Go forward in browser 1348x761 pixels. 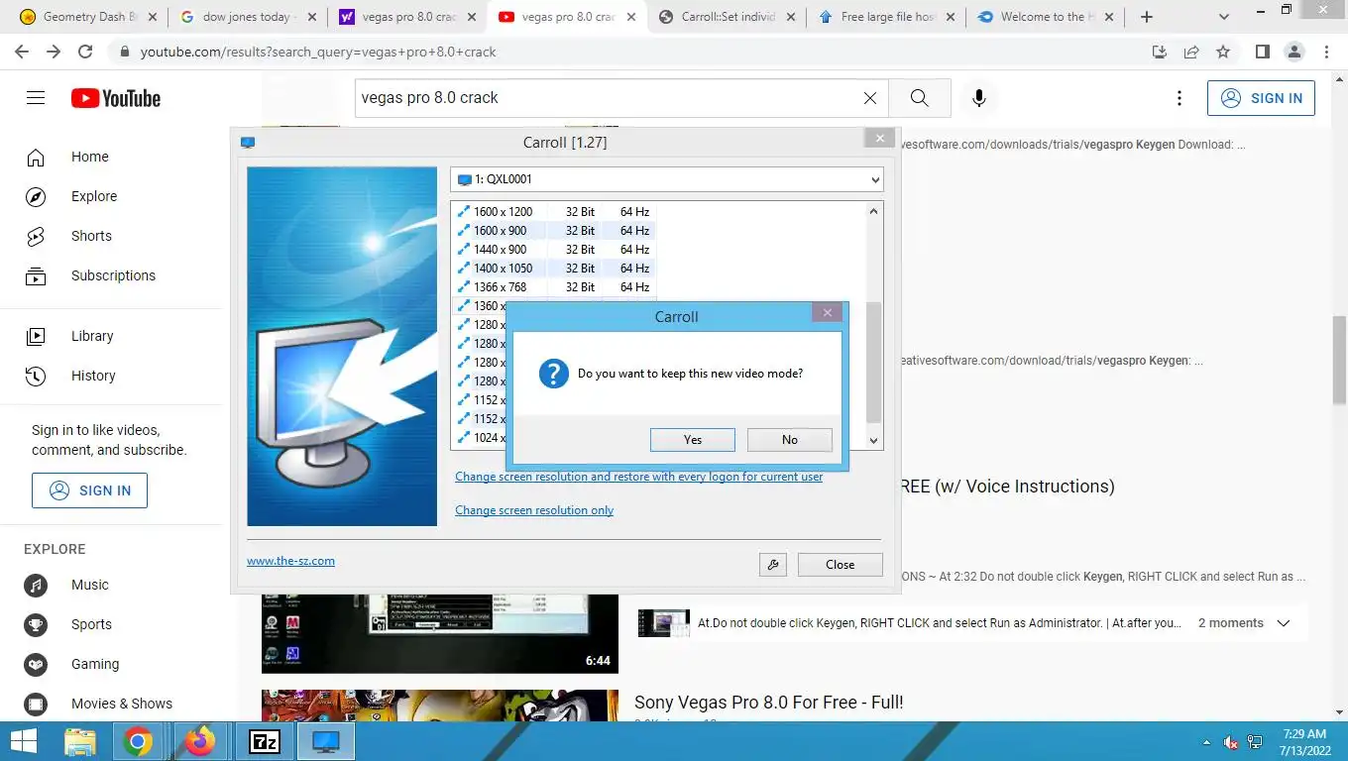[54, 52]
